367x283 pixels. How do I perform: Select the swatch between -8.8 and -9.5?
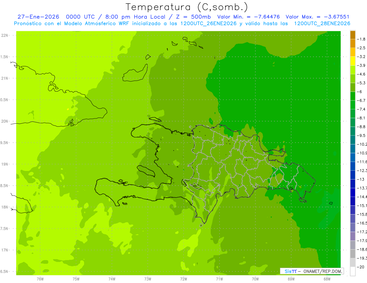point(353,131)
